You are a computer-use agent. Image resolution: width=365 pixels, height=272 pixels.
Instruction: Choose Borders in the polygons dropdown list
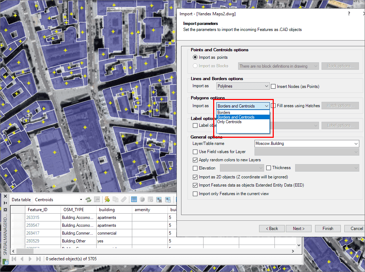tap(243, 113)
